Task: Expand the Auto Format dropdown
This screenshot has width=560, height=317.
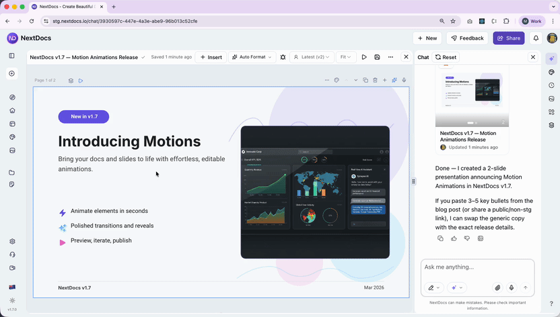Action: click(x=252, y=57)
